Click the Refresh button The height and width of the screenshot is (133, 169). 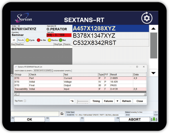pyautogui.click(x=126, y=101)
